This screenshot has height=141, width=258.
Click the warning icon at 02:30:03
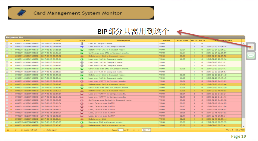pyautogui.click(x=82, y=91)
